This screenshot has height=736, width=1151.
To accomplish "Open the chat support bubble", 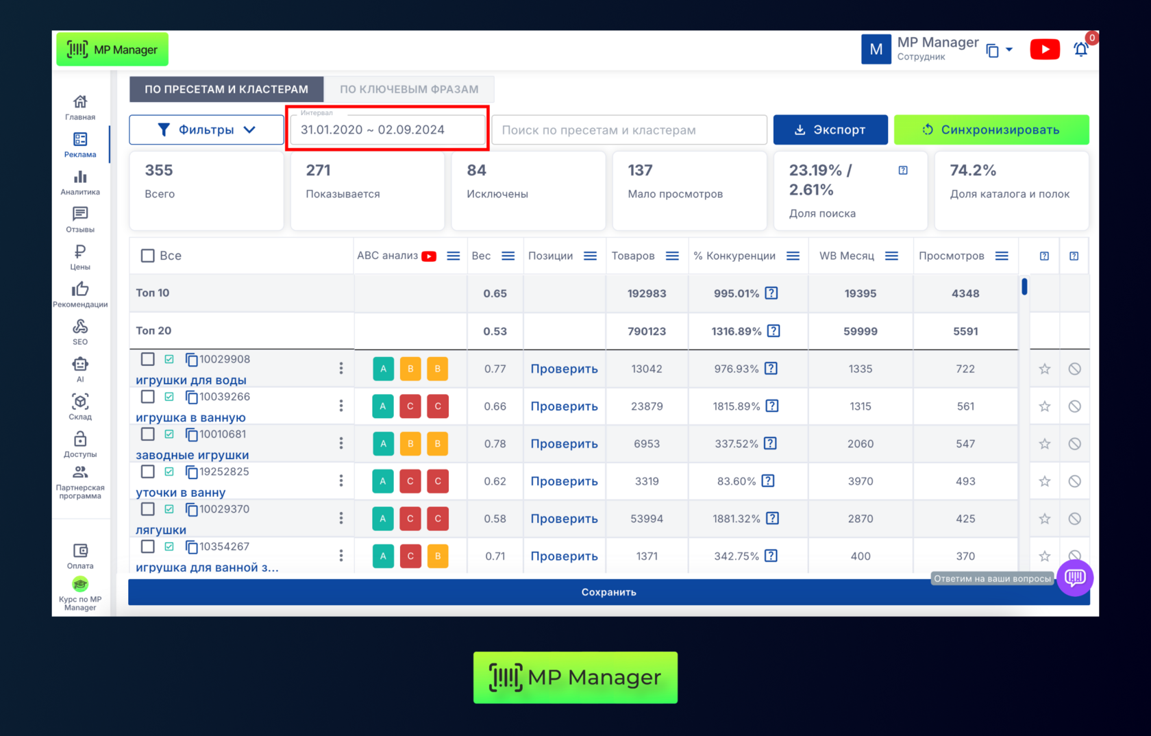I will (x=1074, y=578).
